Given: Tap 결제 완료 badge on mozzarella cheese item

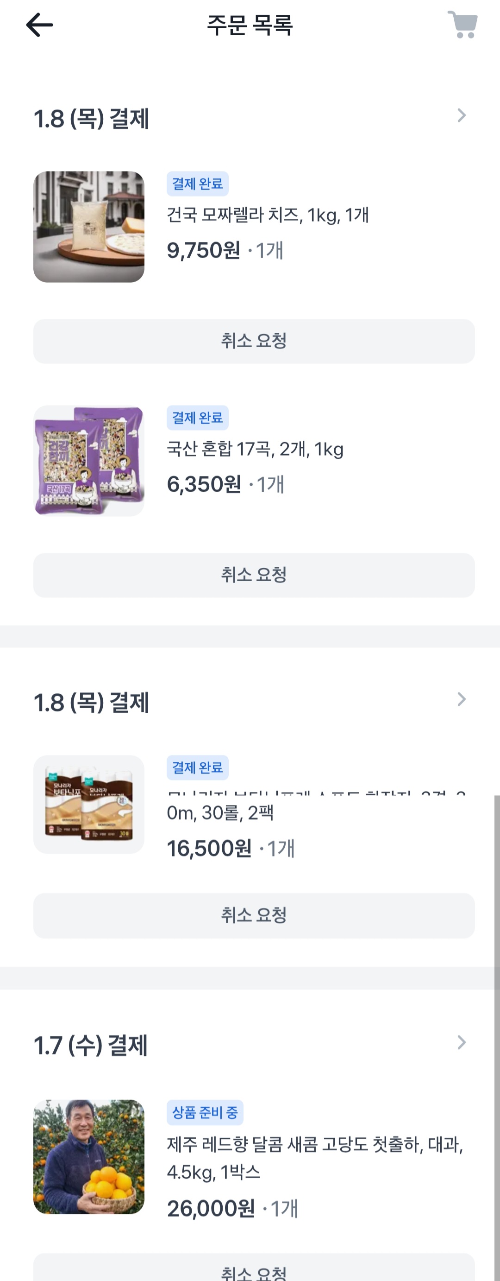Looking at the screenshot, I should 197,184.
